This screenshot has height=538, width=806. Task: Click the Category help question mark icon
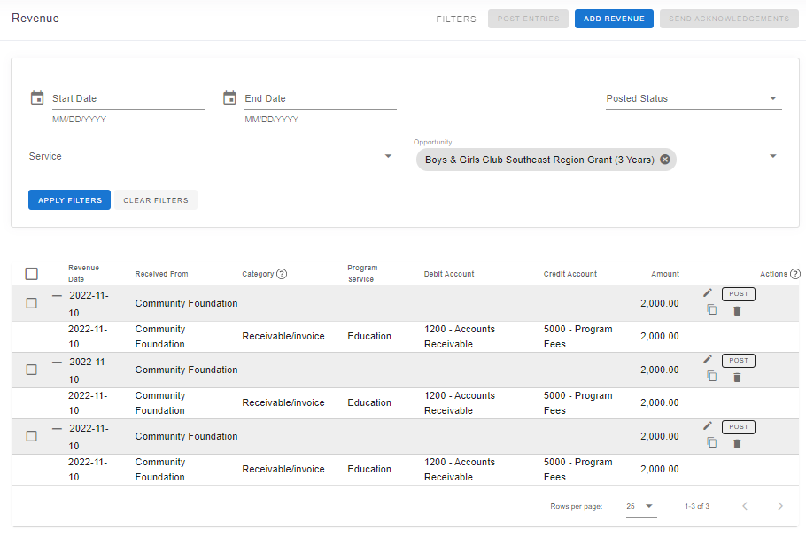click(x=282, y=274)
